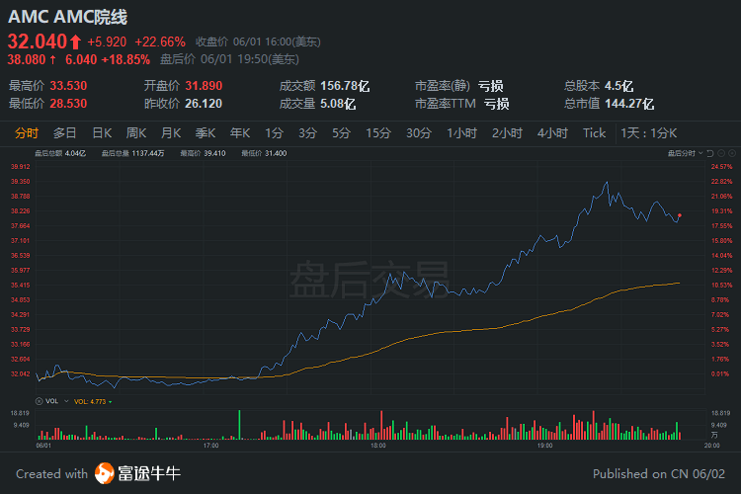Click the 39.912 top price axis label
This screenshot has height=494, width=741.
(21, 166)
